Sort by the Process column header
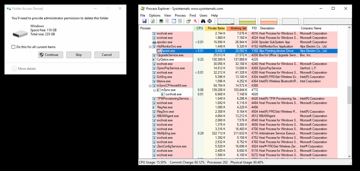360x171 pixels. pyautogui.click(x=166, y=28)
